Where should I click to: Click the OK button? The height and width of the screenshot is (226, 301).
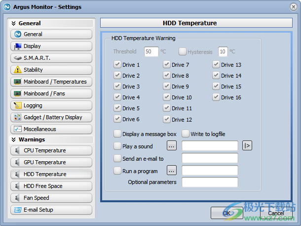pyautogui.click(x=226, y=213)
